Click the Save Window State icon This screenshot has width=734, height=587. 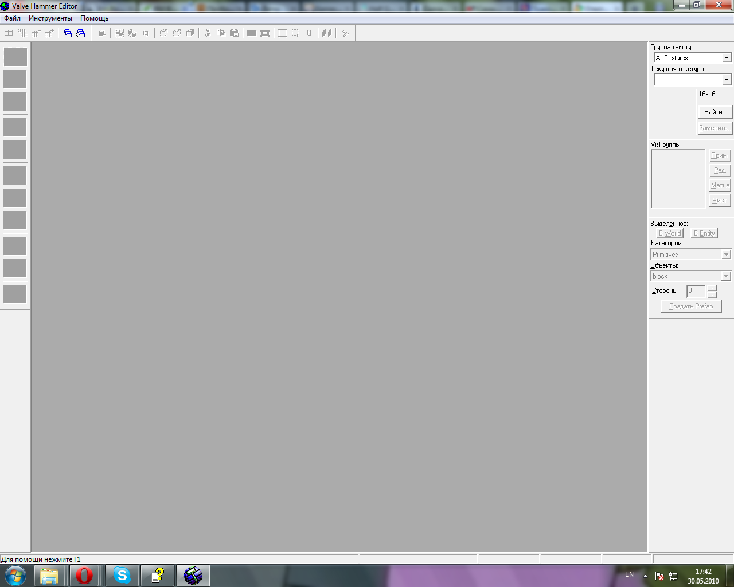pos(80,33)
